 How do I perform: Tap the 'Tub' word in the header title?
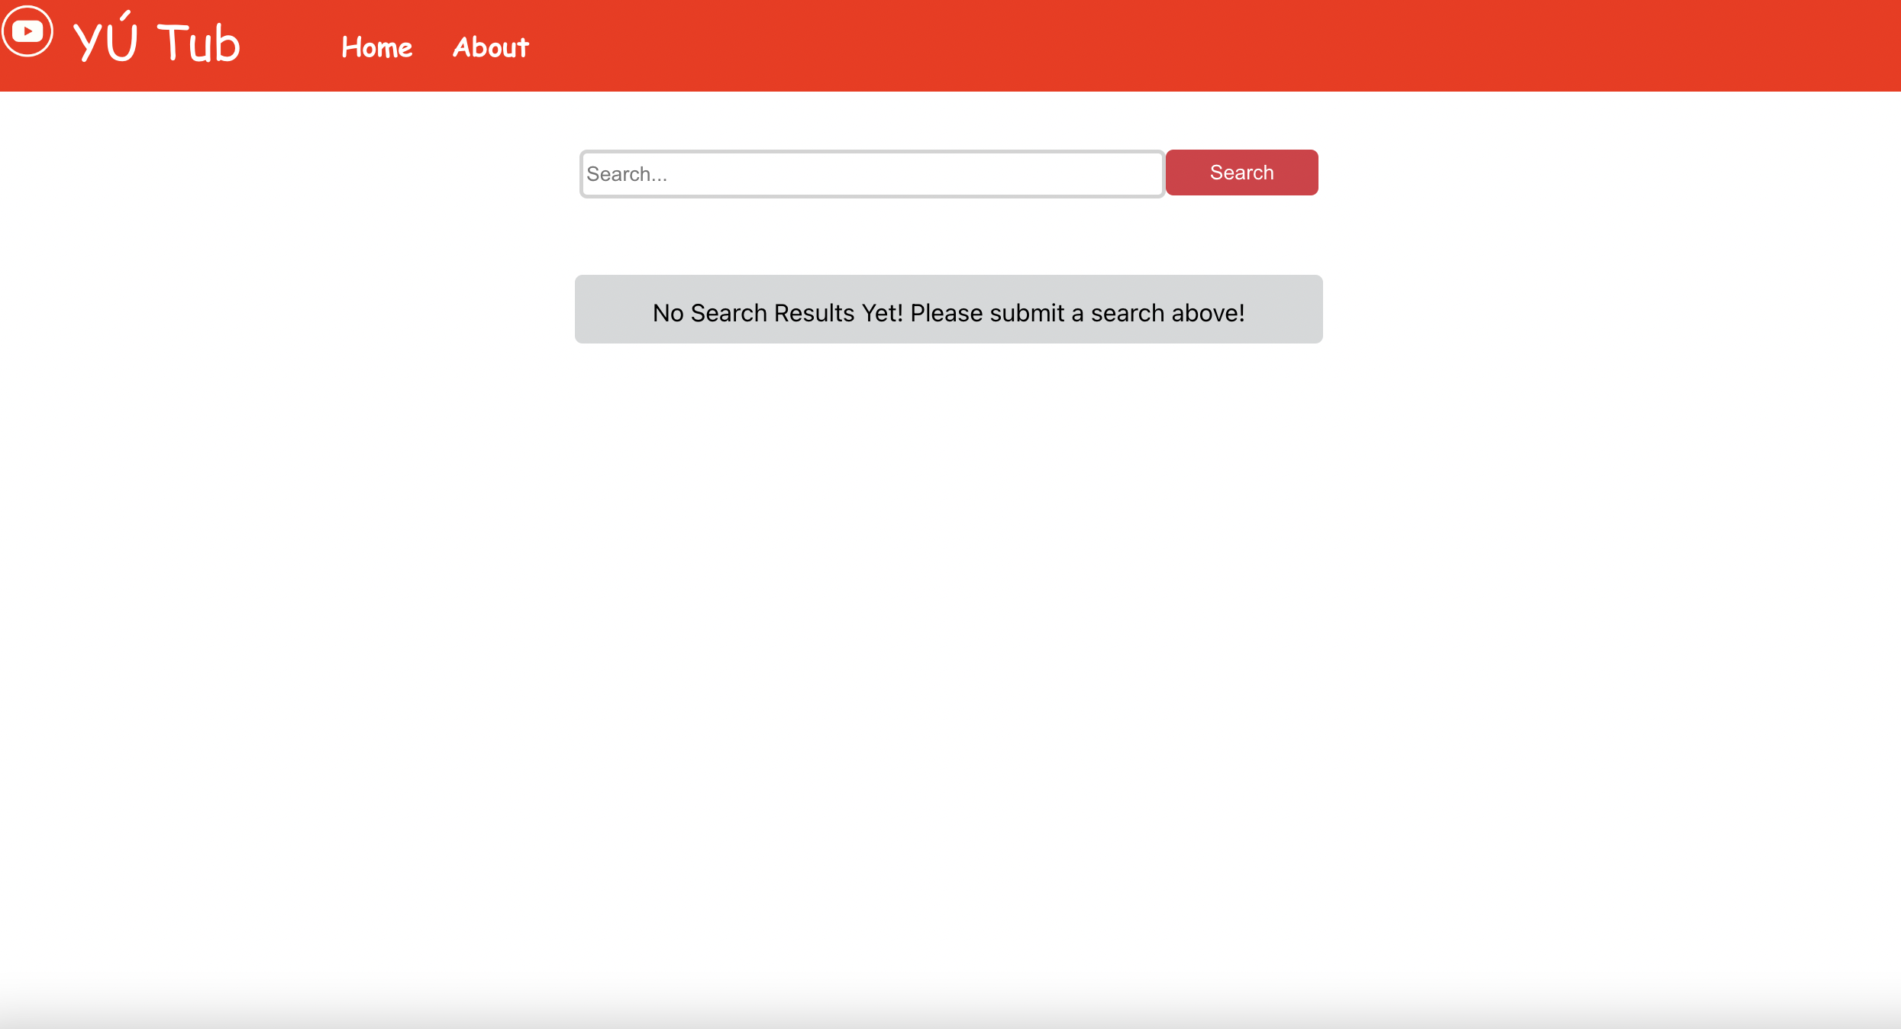(198, 43)
